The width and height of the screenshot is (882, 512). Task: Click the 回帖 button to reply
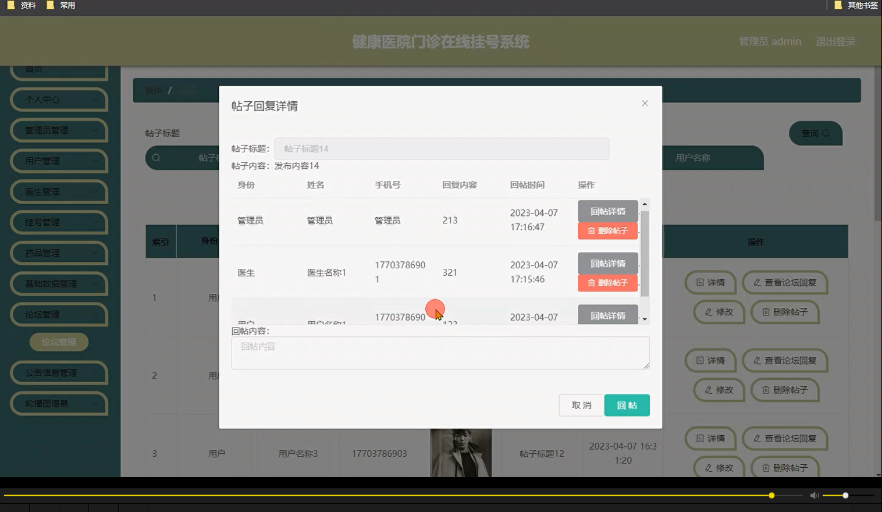[x=627, y=405]
